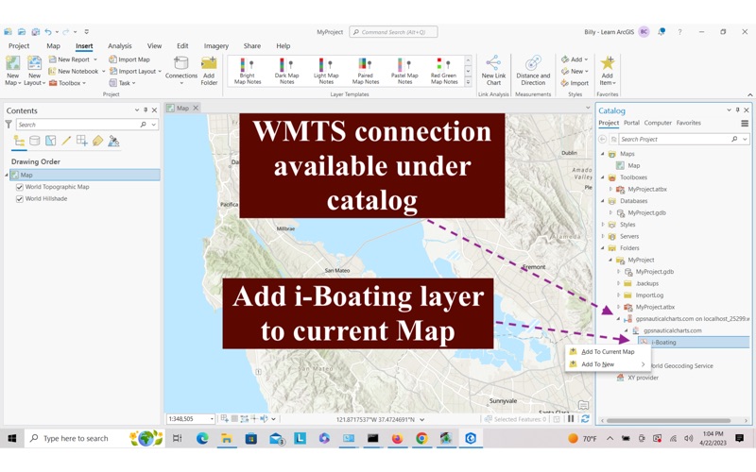The height and width of the screenshot is (472, 756).
Task: Select Pastel Map Notes template
Action: (x=404, y=71)
